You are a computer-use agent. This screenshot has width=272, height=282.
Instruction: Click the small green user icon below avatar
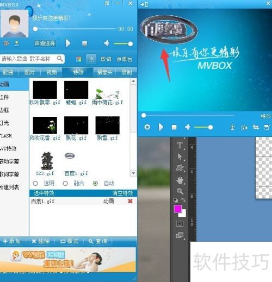pyautogui.click(x=17, y=43)
